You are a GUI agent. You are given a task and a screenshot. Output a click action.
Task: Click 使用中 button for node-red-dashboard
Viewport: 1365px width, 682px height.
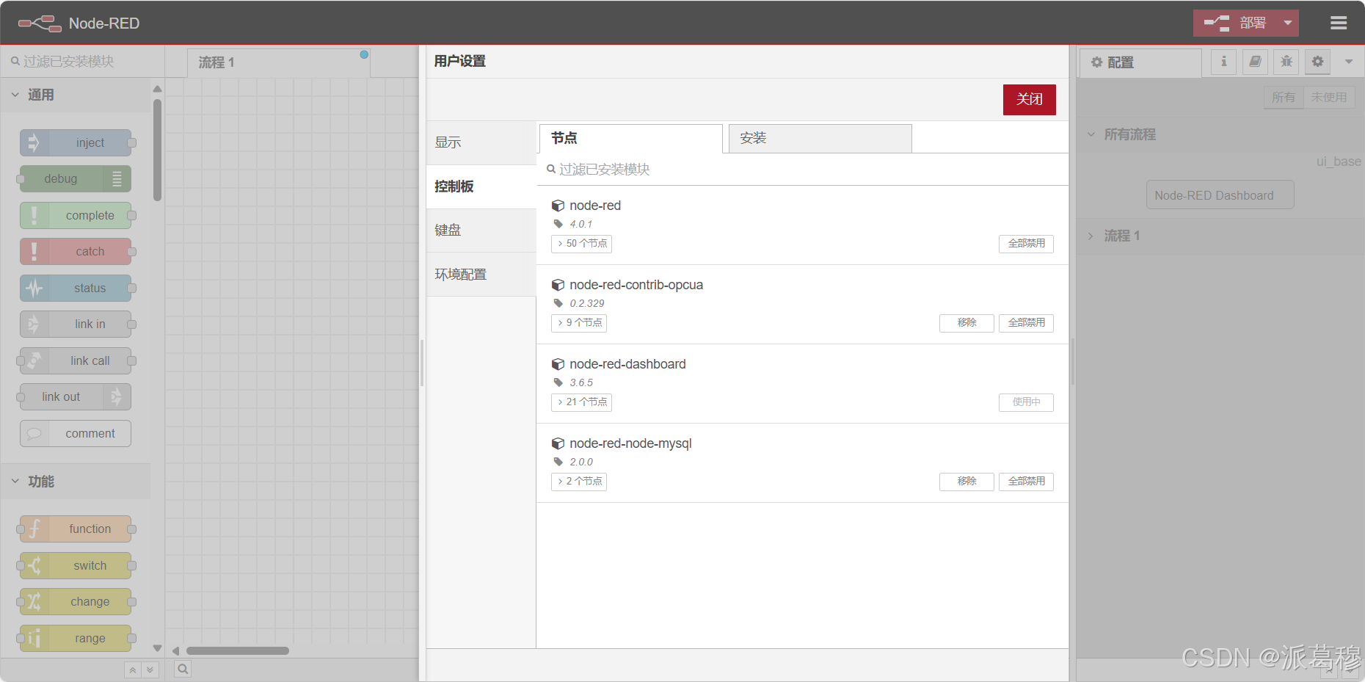(x=1026, y=402)
